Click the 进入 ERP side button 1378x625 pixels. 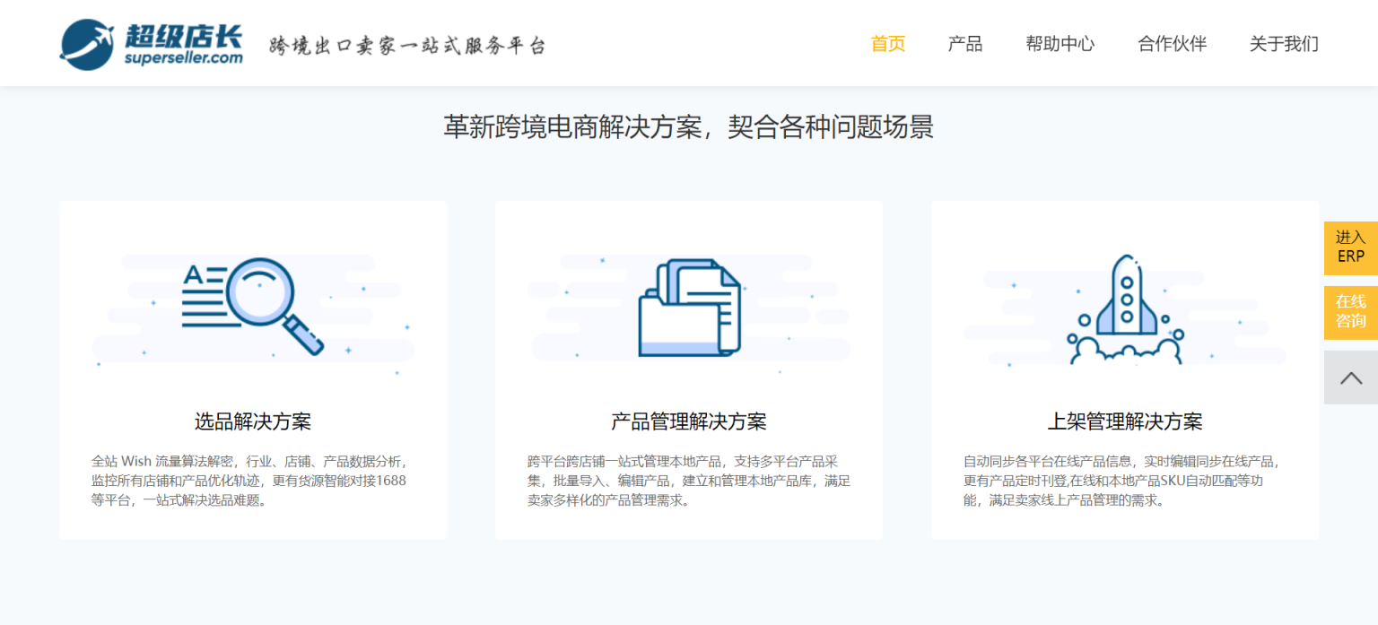pyautogui.click(x=1350, y=247)
